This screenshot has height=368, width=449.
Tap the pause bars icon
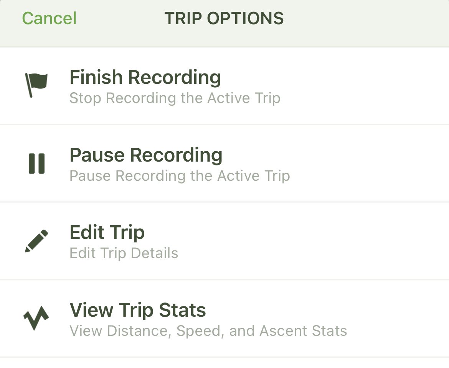click(x=37, y=164)
